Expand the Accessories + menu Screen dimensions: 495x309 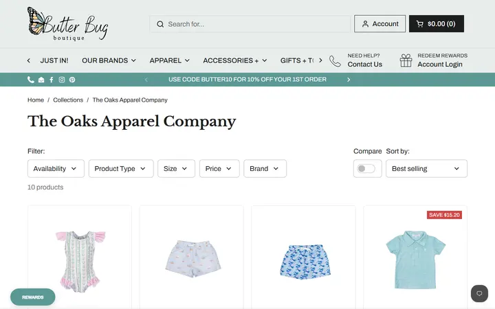(x=235, y=60)
